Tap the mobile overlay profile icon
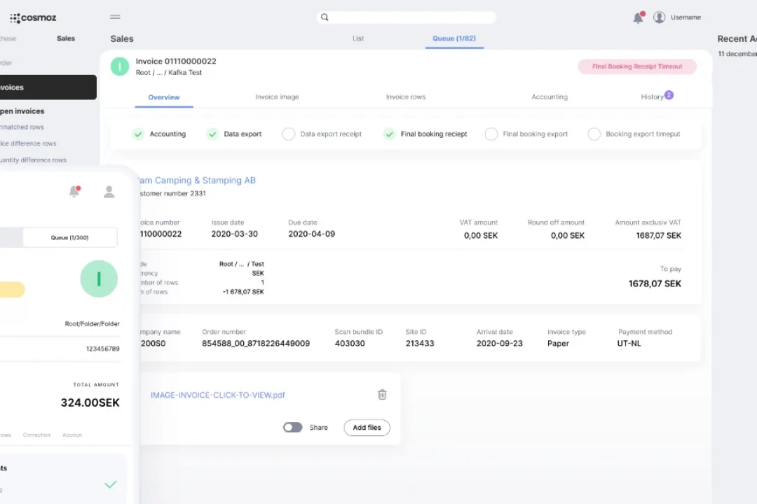 coord(109,192)
